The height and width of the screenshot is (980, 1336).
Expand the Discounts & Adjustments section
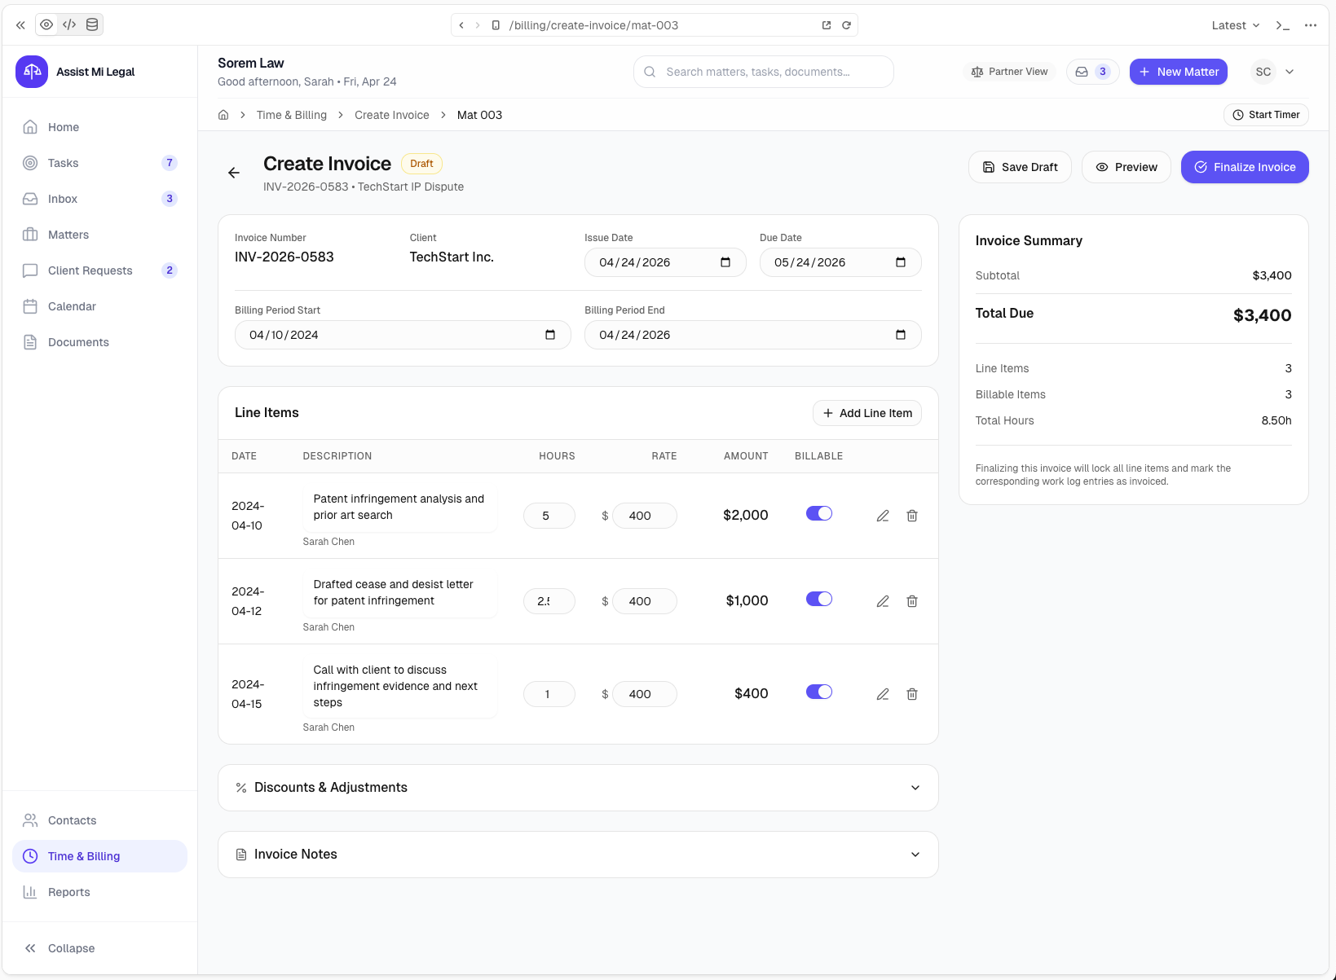[578, 787]
